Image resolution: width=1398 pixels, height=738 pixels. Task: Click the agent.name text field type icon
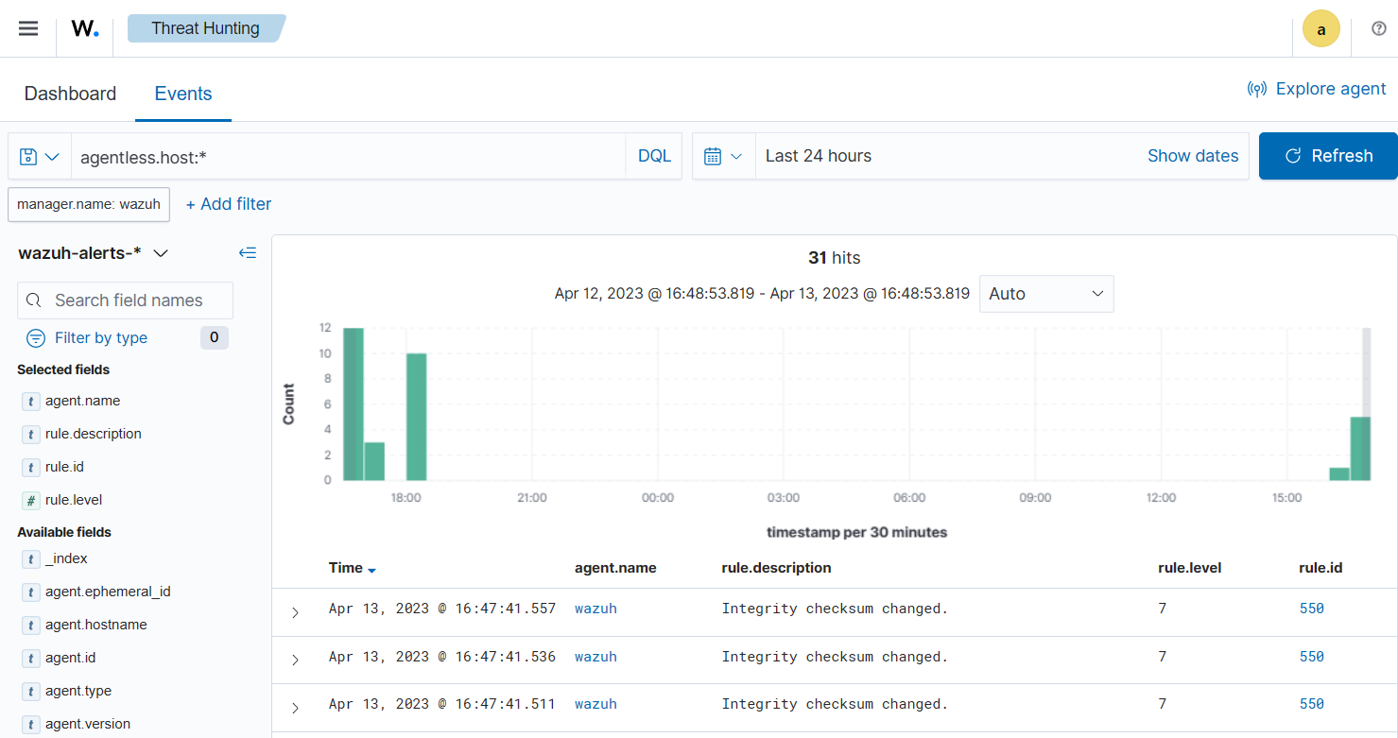pos(31,401)
